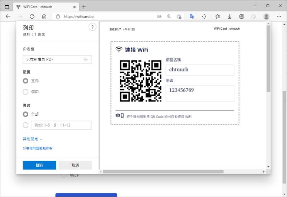Click the QR code in preview
This screenshot has width=287, height=197.
pyautogui.click(x=141, y=81)
